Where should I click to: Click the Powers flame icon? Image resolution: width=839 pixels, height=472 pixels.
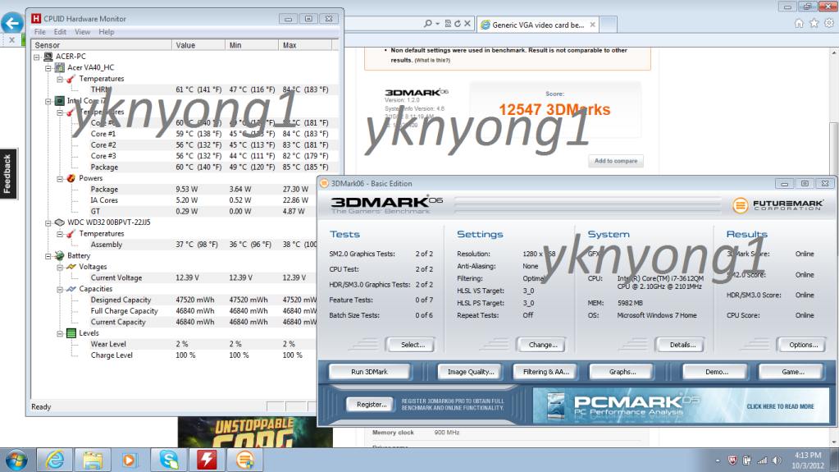(x=71, y=178)
